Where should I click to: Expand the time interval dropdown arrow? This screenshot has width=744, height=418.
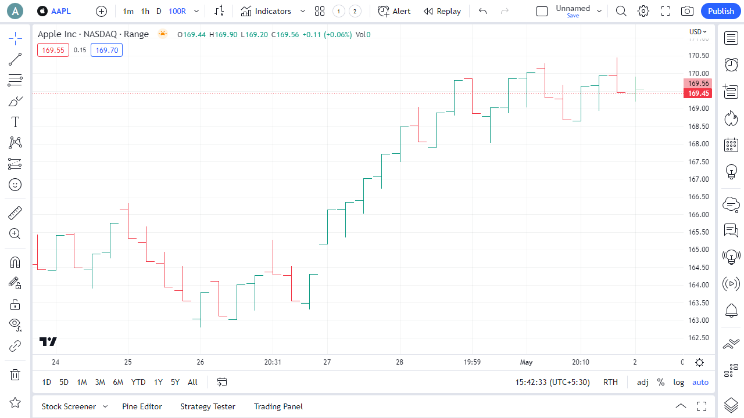pos(196,11)
